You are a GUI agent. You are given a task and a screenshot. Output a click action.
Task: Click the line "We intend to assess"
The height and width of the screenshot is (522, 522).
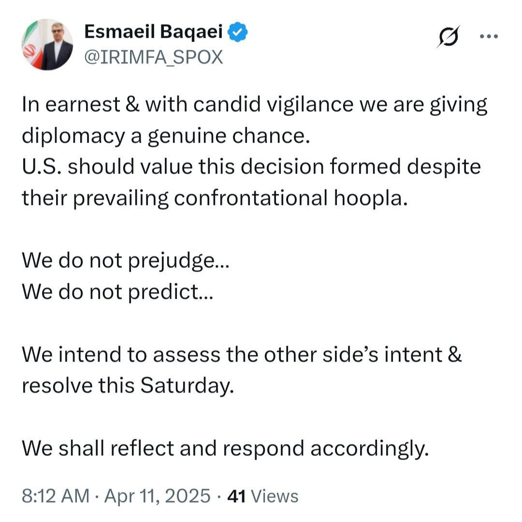tap(242, 355)
